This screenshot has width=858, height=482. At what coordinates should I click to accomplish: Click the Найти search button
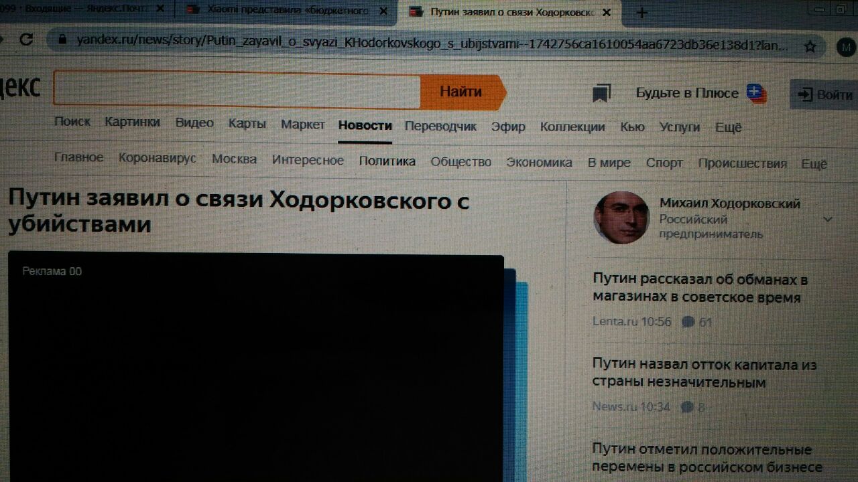[x=462, y=92]
